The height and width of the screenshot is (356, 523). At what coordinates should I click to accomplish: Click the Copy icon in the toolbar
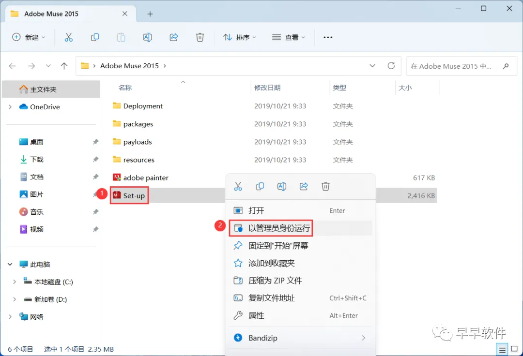tap(95, 37)
